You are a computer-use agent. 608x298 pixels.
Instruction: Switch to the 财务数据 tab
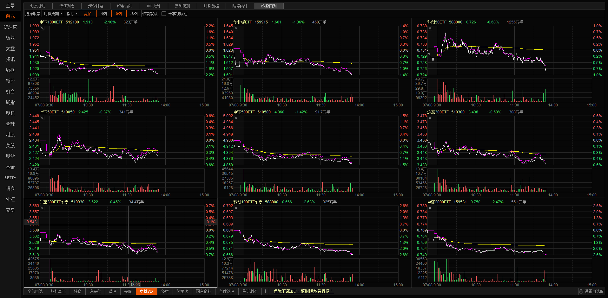[x=211, y=6]
